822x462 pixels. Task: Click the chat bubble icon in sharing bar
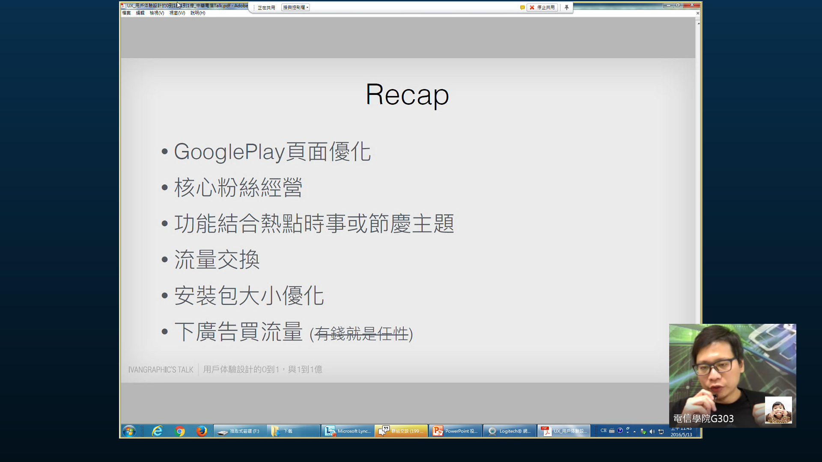522,7
